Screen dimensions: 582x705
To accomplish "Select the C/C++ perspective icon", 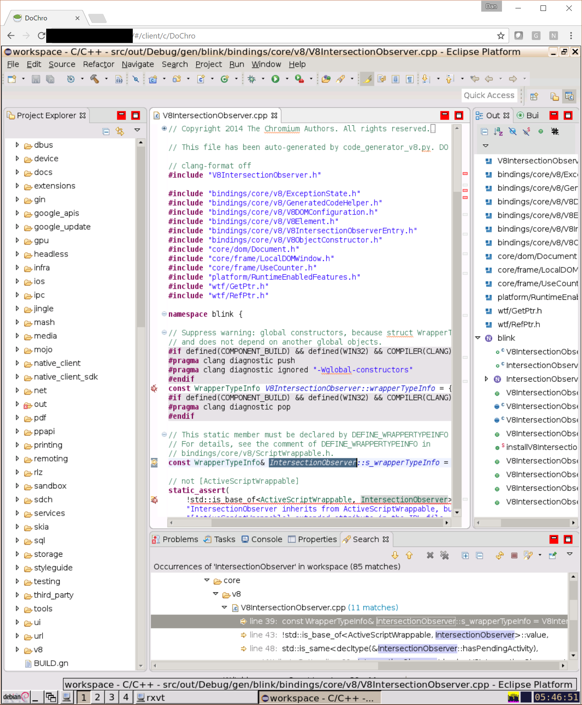I will [569, 96].
